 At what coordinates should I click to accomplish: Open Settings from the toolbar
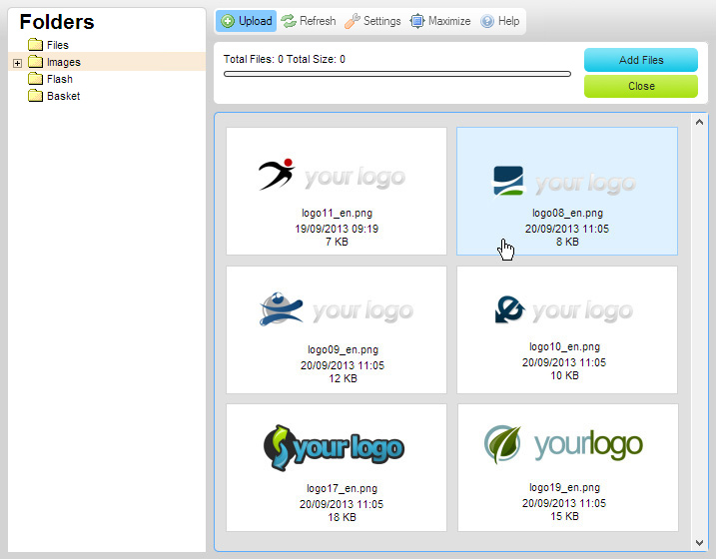[x=372, y=21]
